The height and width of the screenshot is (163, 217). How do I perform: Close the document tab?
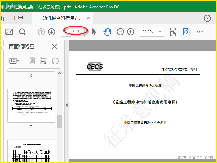point(88,18)
